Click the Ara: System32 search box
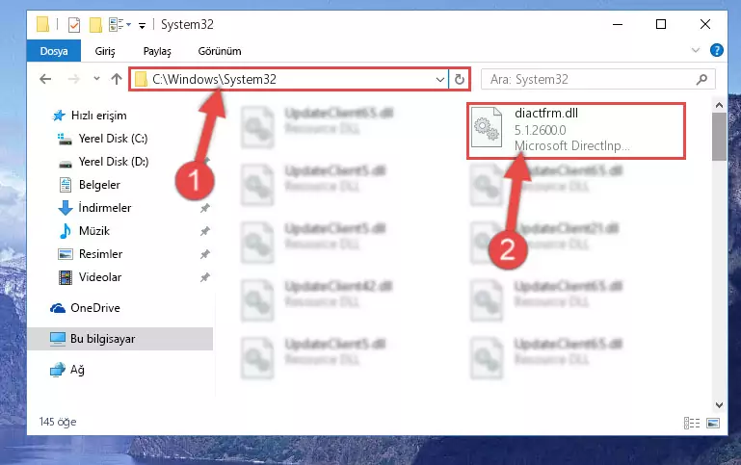Image resolution: width=741 pixels, height=465 pixels. coord(597,79)
